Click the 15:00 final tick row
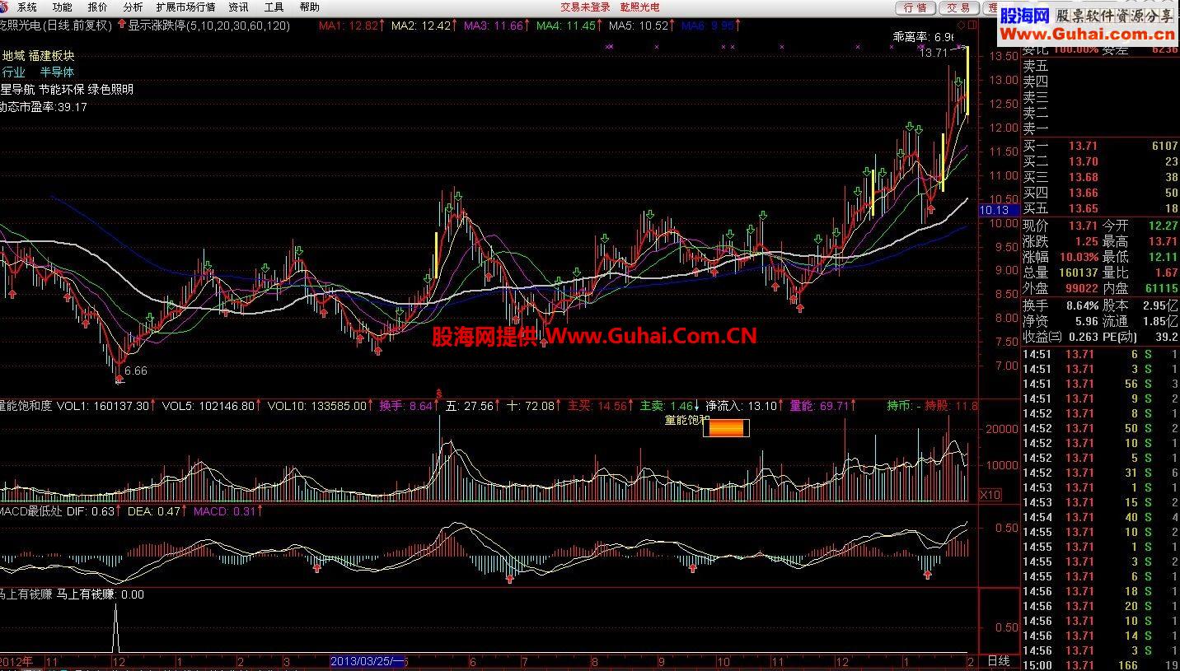This screenshot has width=1180, height=671. click(1101, 665)
